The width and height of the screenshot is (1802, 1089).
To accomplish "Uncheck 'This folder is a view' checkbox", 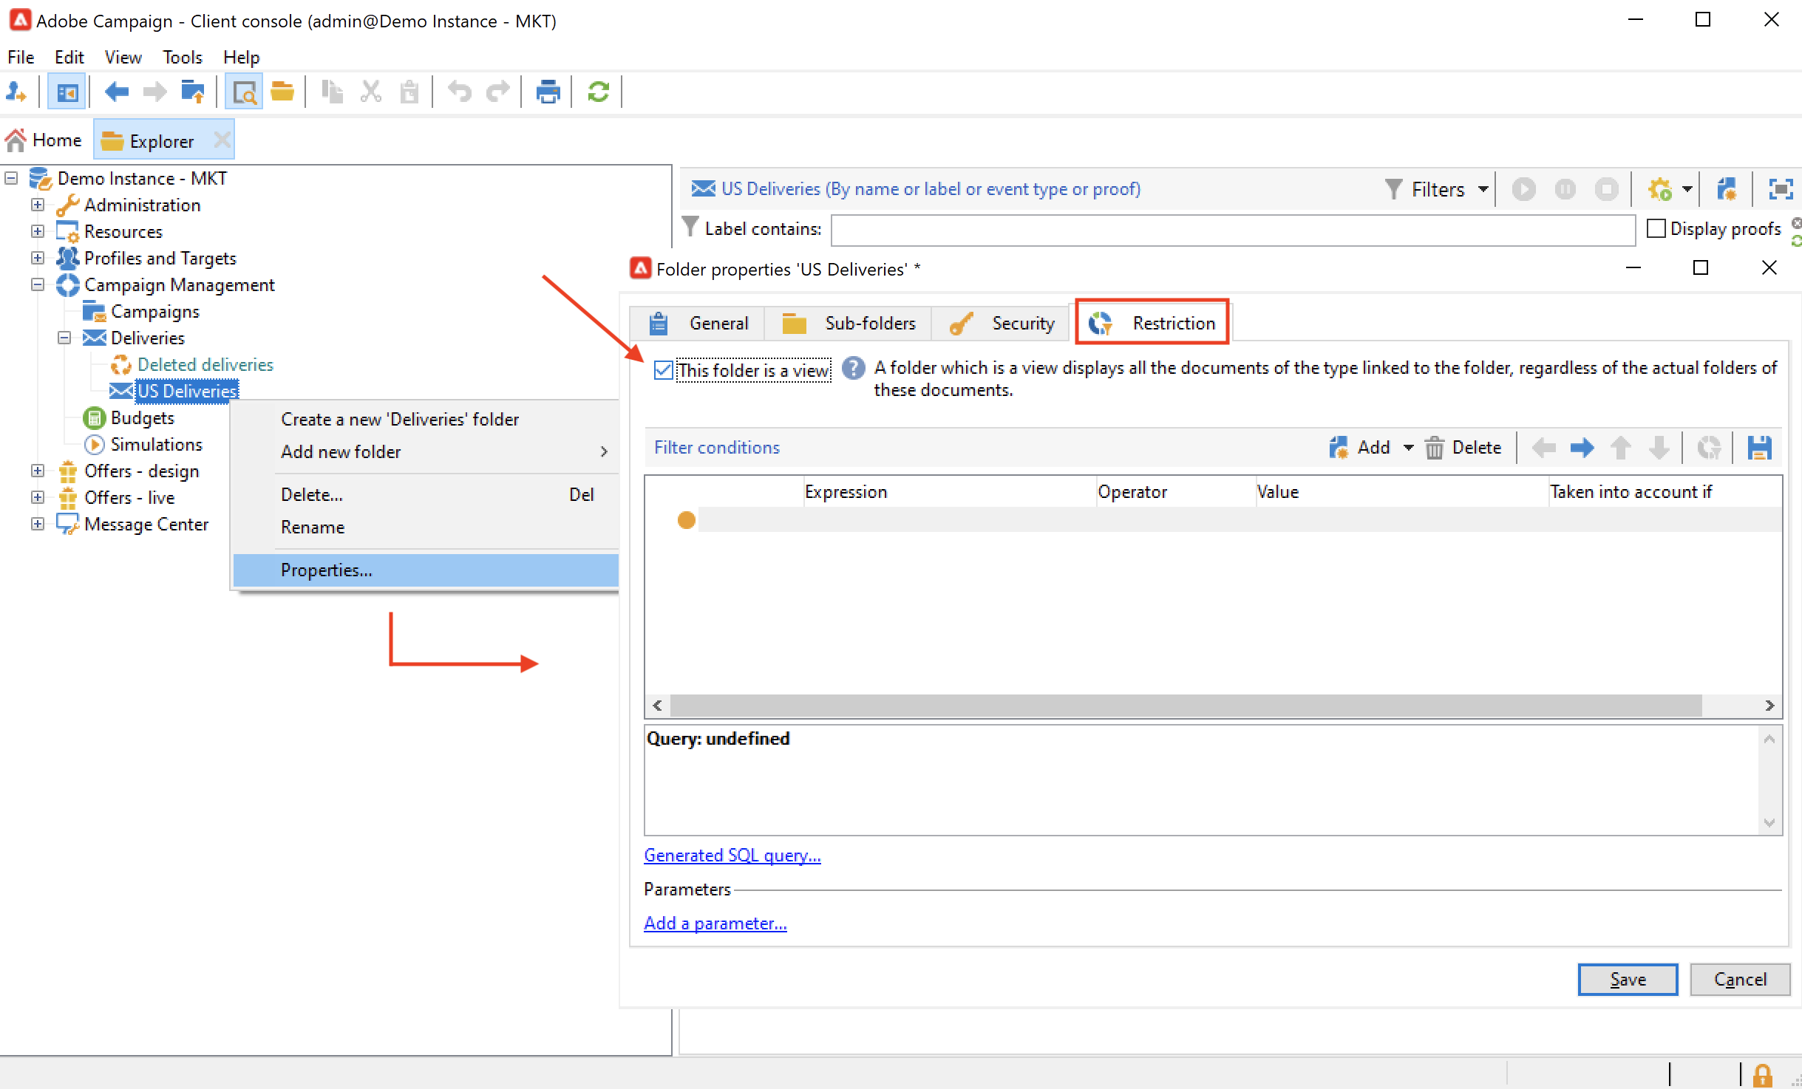I will point(664,370).
